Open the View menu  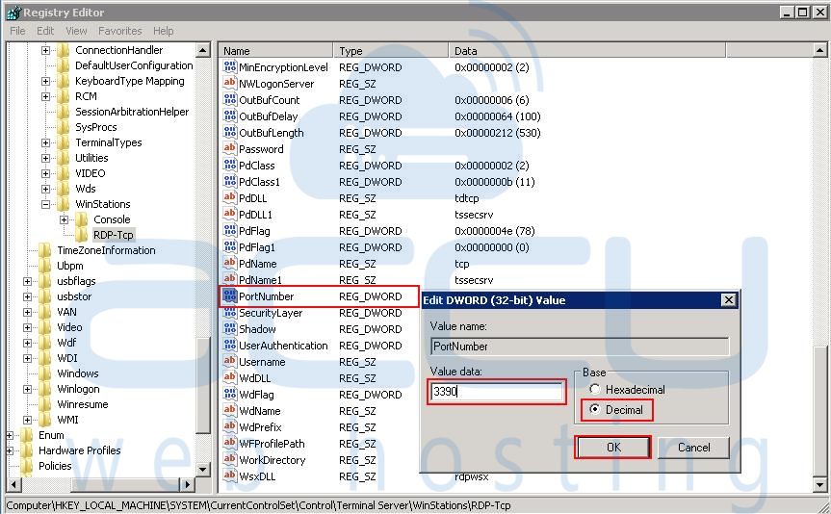click(x=76, y=31)
